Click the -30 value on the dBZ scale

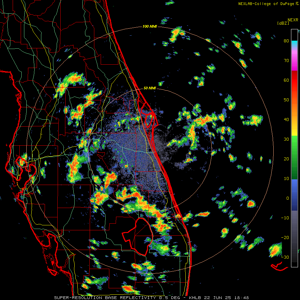coord(285,257)
